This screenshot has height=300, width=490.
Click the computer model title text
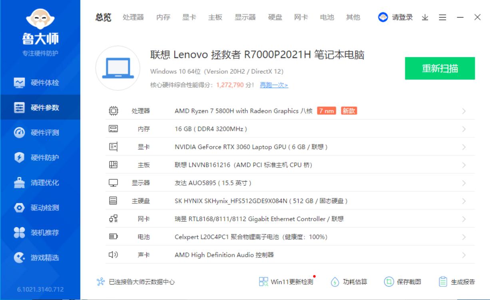[257, 55]
